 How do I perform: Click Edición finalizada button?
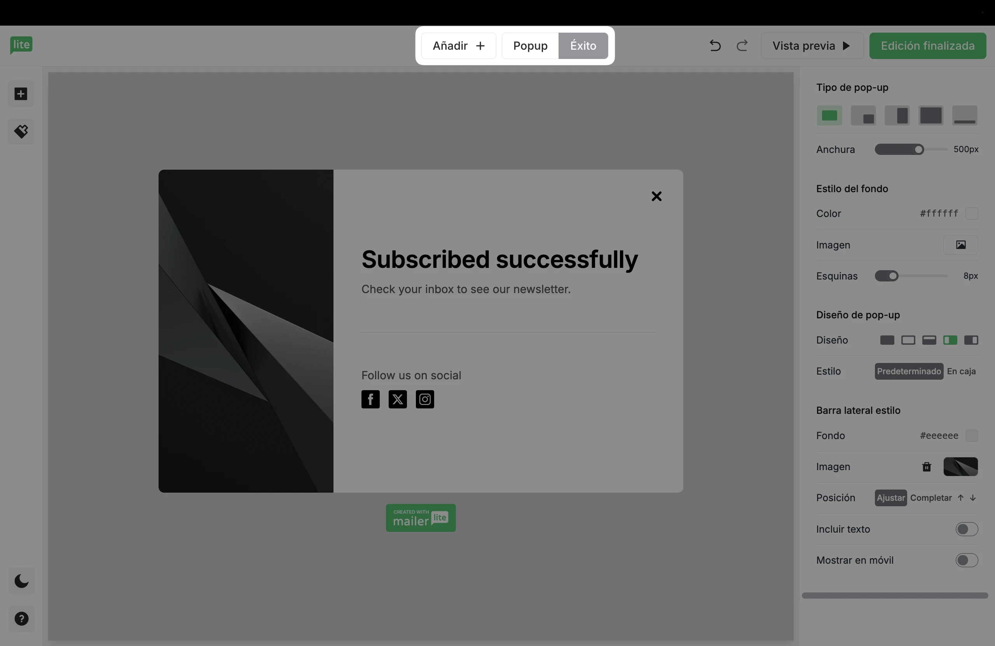(927, 45)
